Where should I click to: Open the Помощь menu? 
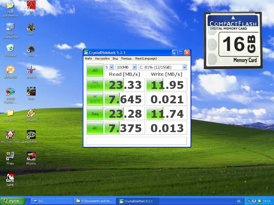pyautogui.click(x=126, y=58)
